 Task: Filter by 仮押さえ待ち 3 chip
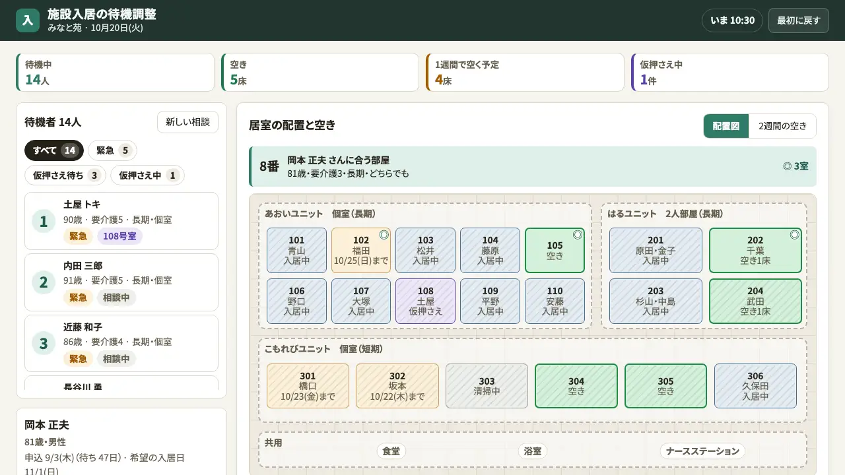pos(65,175)
